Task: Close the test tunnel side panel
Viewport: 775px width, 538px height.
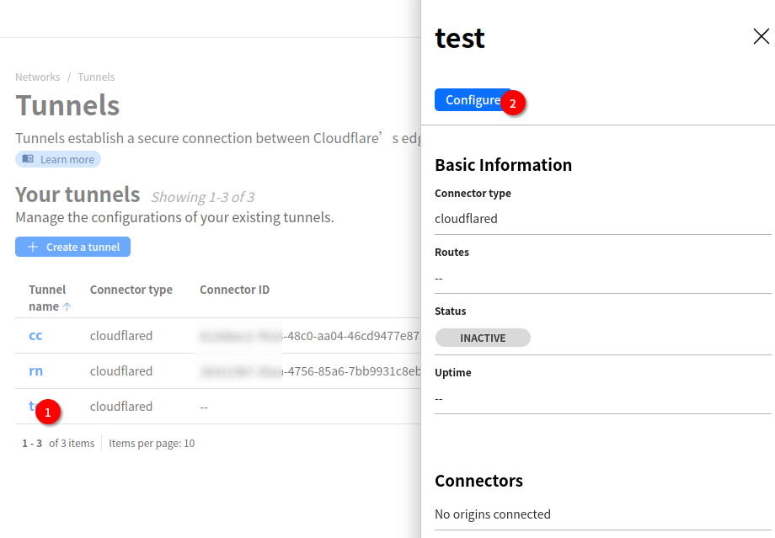Action: [761, 36]
